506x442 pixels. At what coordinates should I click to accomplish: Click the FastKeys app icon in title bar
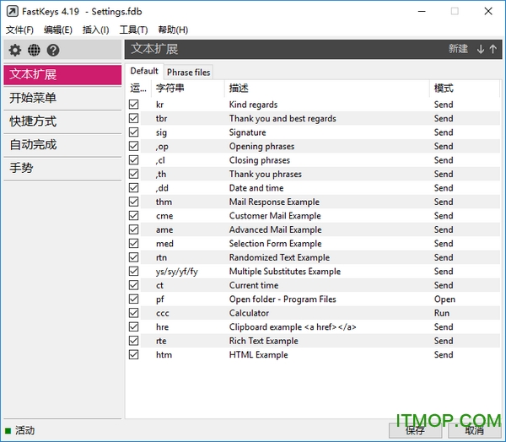[x=11, y=11]
